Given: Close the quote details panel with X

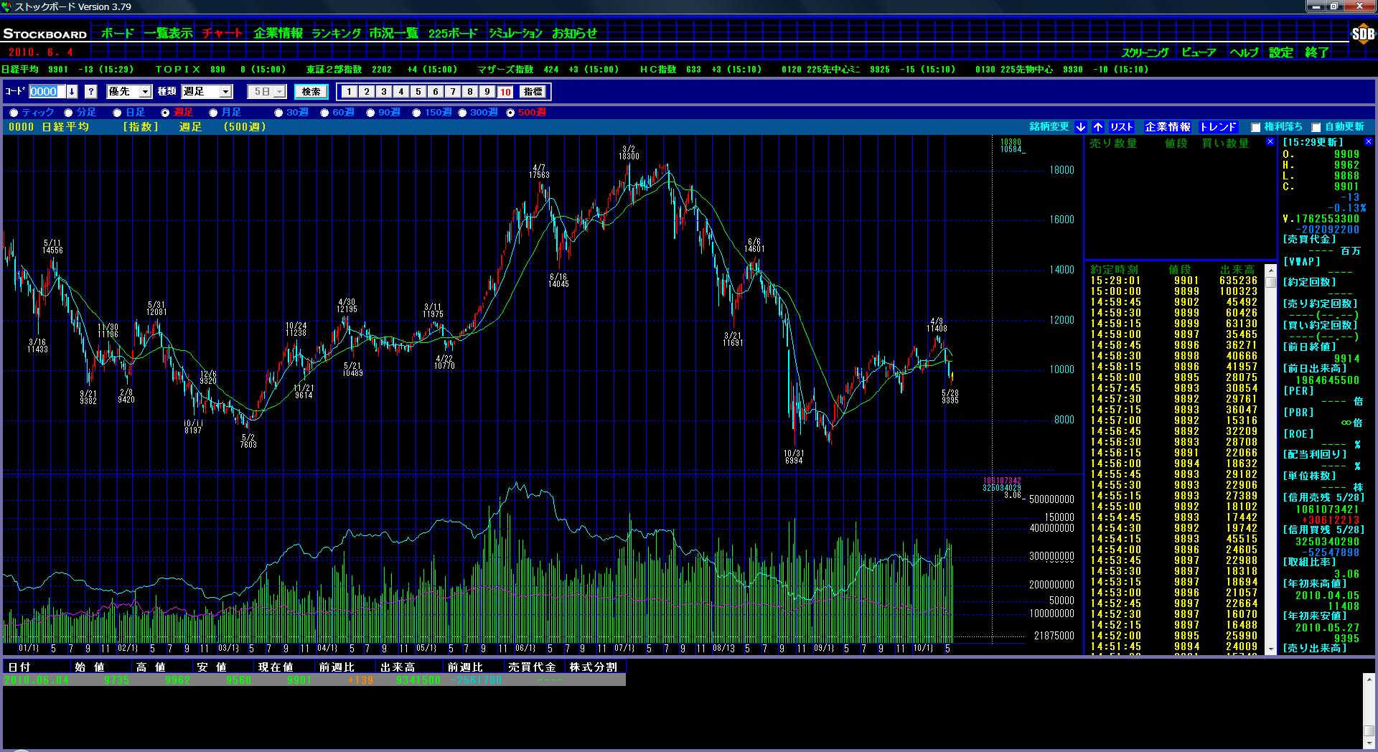Looking at the screenshot, I should coord(1368,142).
